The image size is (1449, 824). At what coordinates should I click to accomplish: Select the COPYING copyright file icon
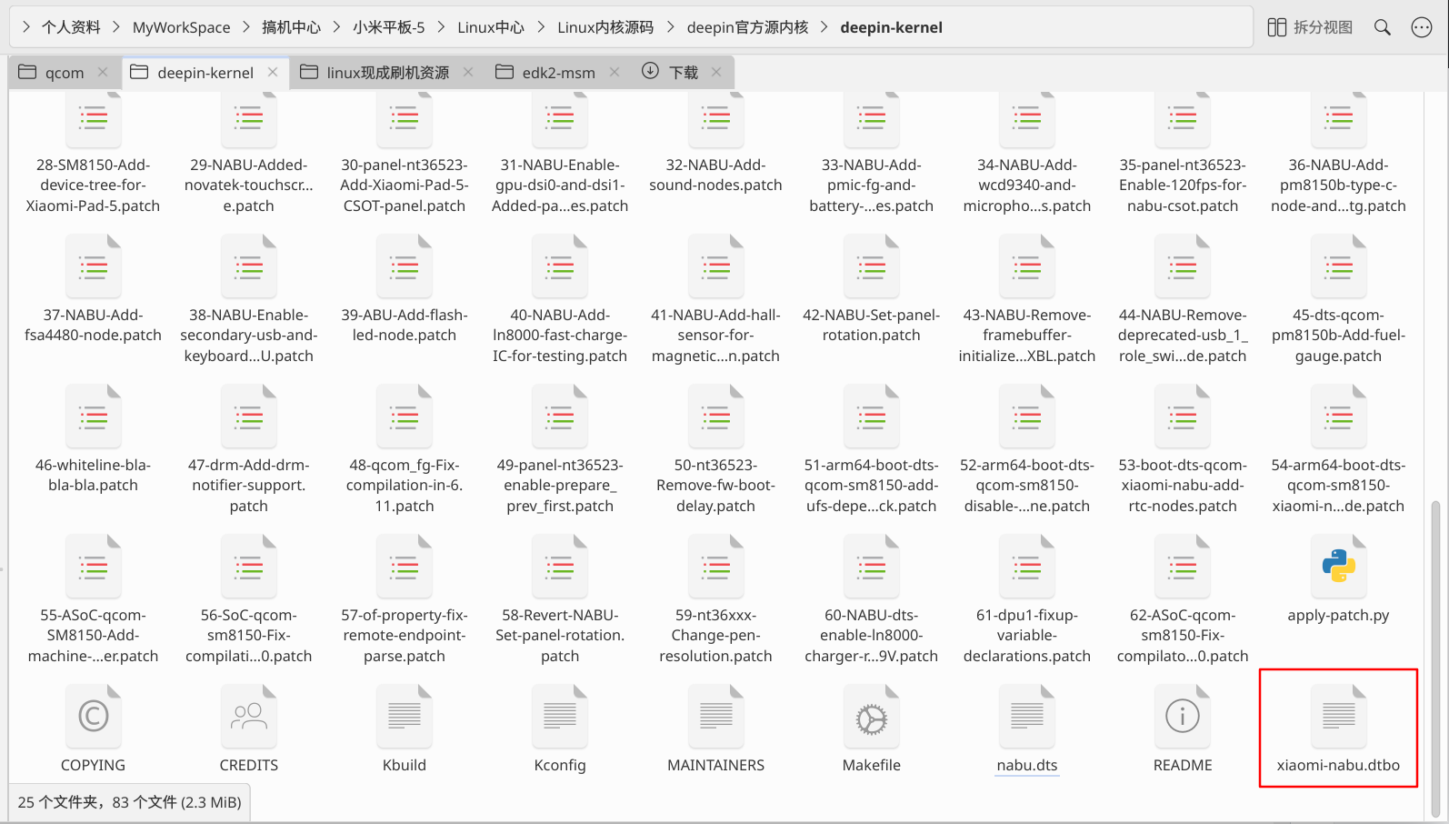93,717
